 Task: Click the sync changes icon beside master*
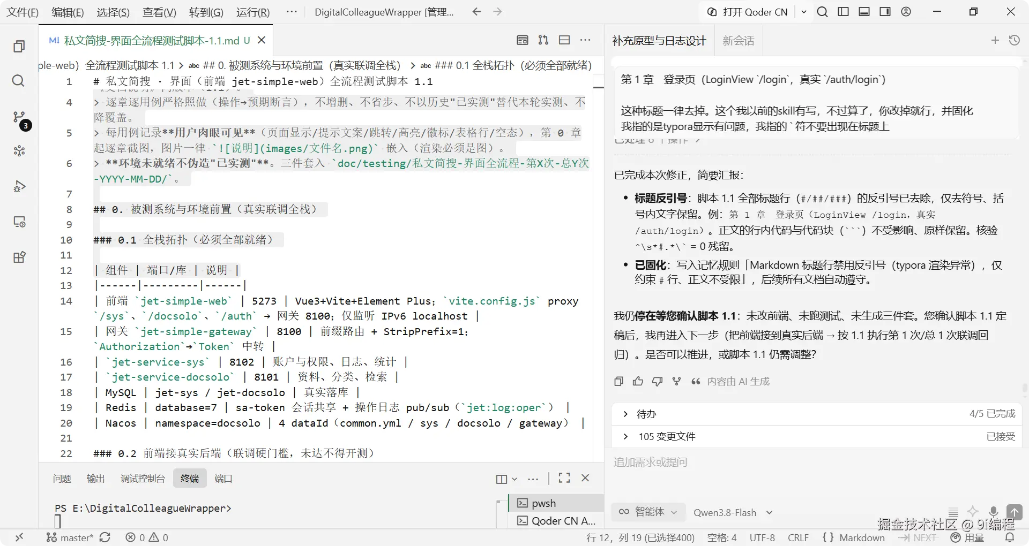click(x=105, y=537)
